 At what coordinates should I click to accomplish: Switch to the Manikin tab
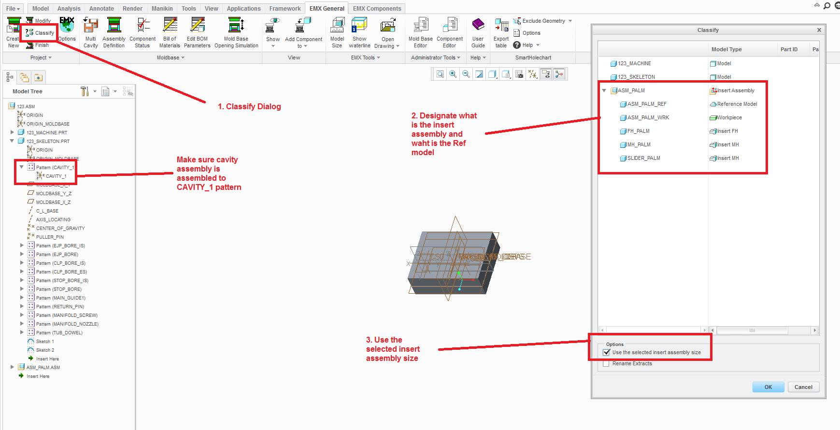coord(162,9)
